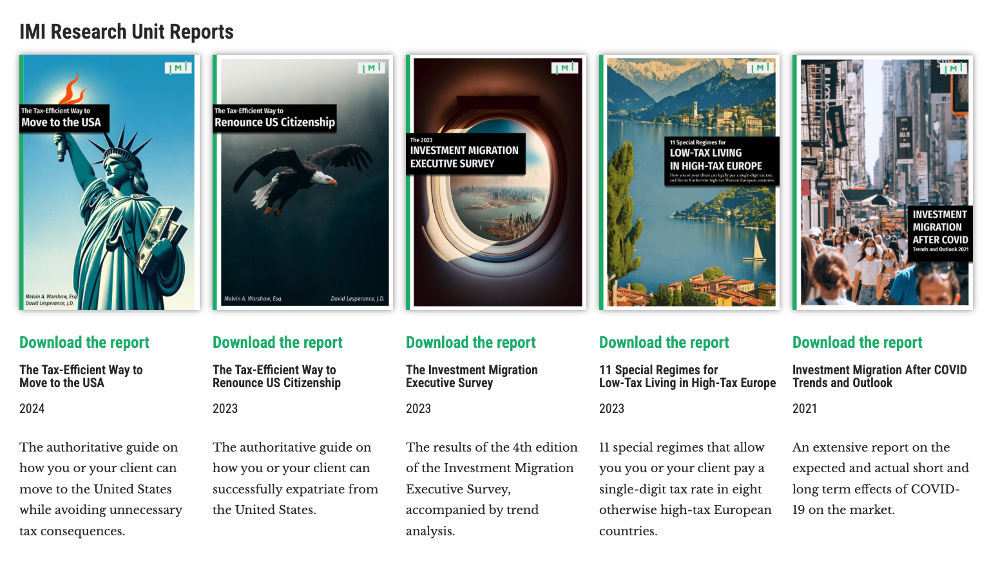Open the Investment Migration Executive Survey cover

(x=496, y=182)
